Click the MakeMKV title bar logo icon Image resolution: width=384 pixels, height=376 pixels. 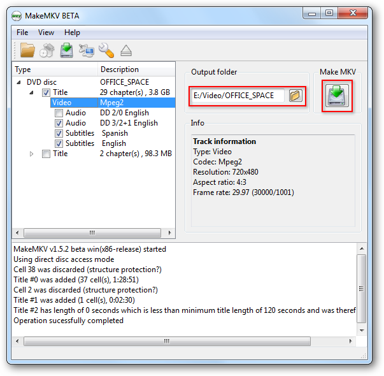click(x=17, y=16)
